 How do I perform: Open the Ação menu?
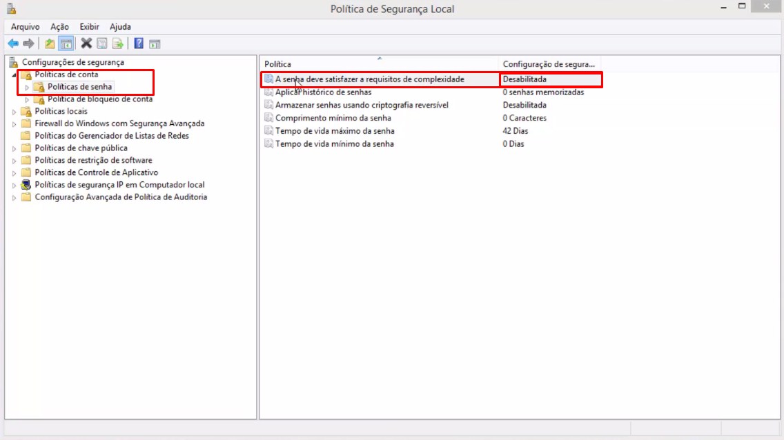59,27
